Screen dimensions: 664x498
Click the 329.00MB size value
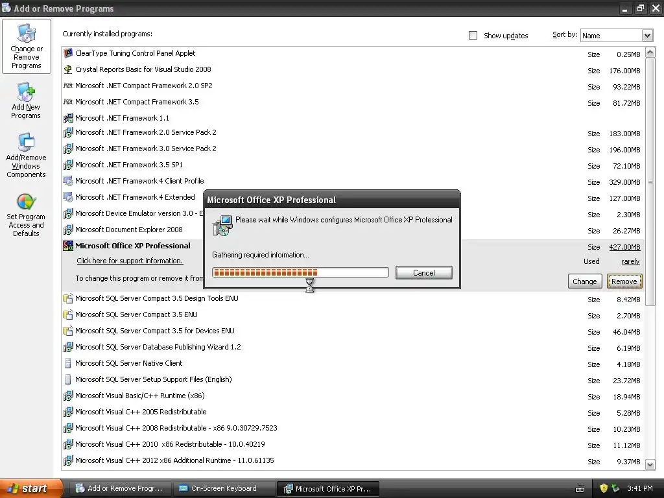624,182
